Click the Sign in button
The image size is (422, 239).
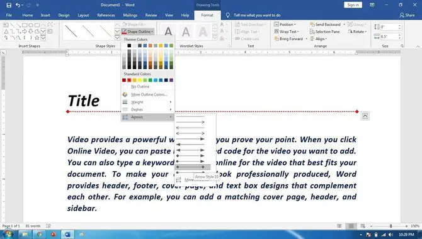(x=353, y=5)
